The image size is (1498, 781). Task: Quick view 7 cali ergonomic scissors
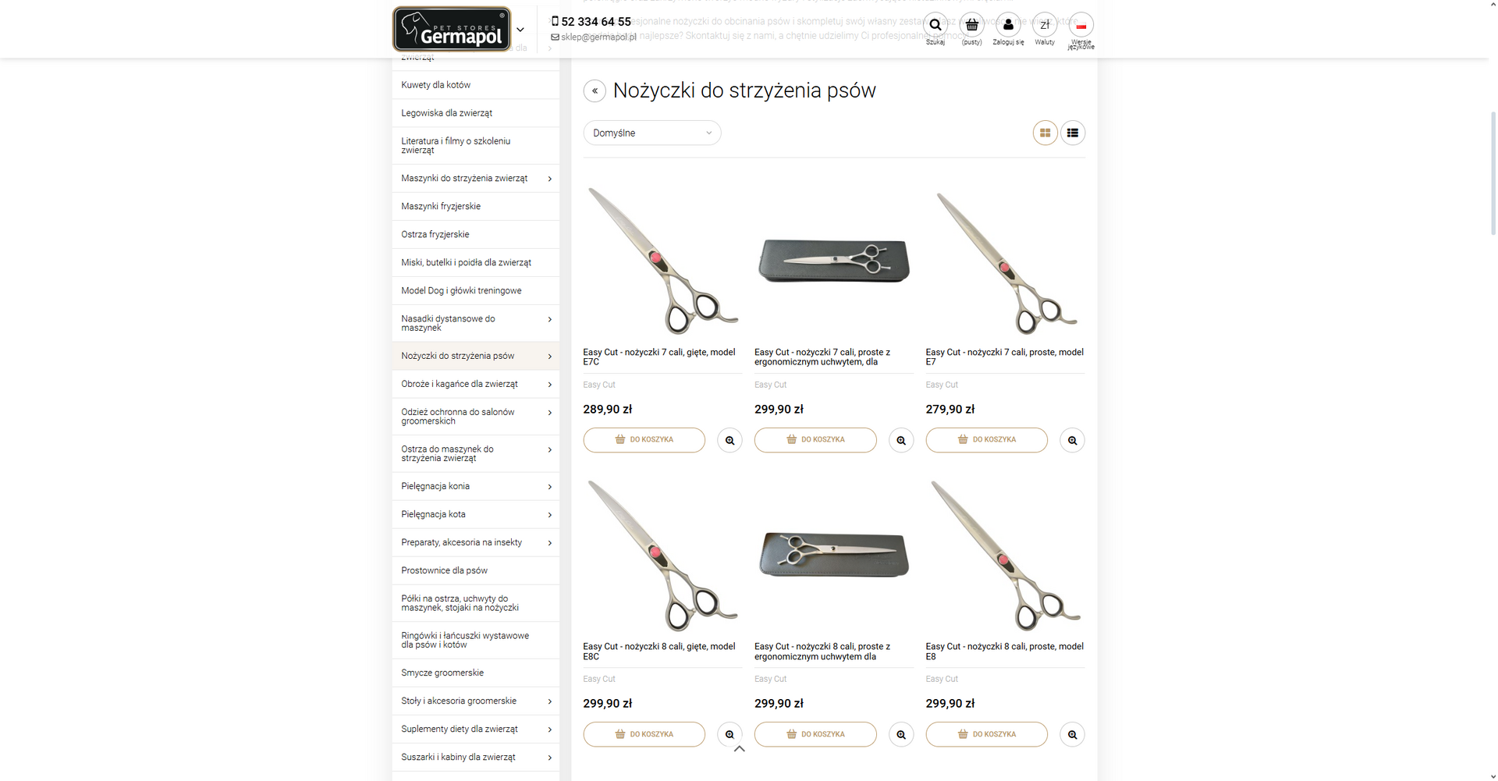pyautogui.click(x=901, y=440)
